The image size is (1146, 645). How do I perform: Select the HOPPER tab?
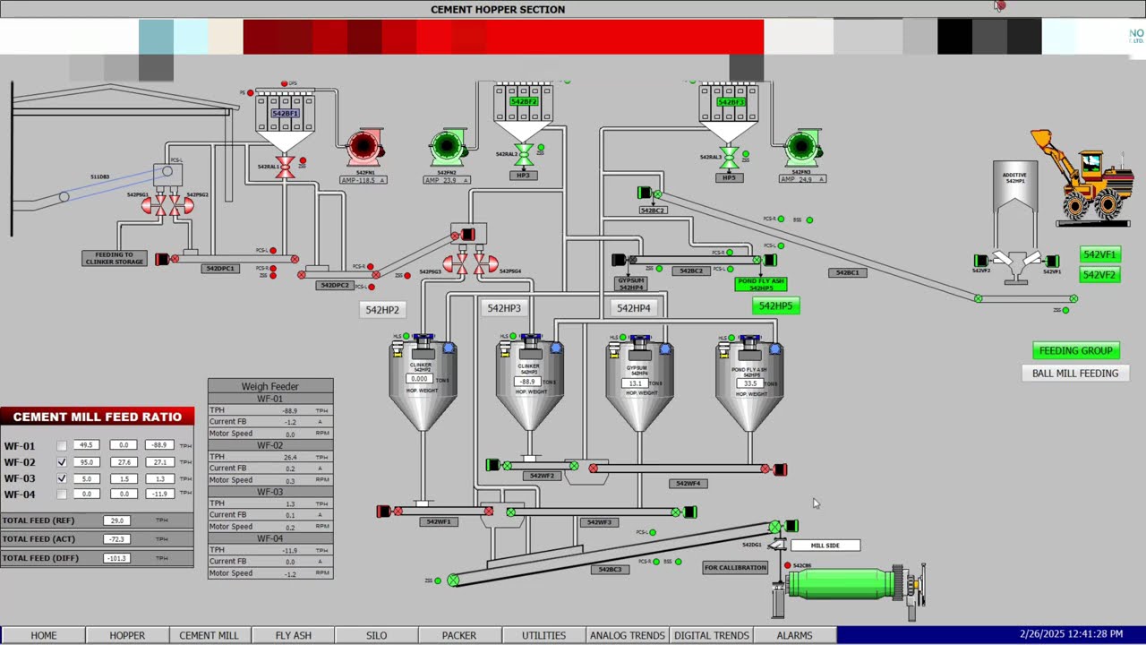click(x=127, y=635)
